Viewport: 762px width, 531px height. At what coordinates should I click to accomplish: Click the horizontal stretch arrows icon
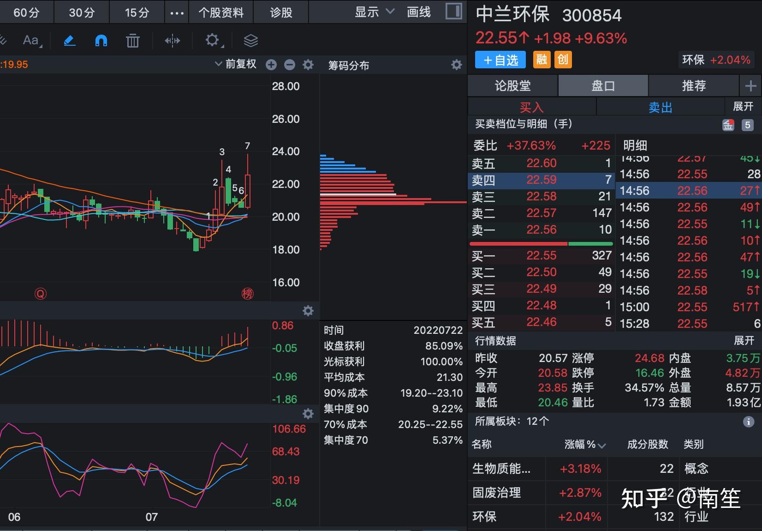point(173,41)
